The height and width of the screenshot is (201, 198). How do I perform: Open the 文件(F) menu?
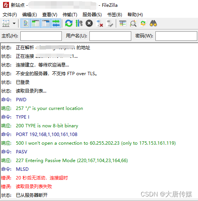point(10,15)
